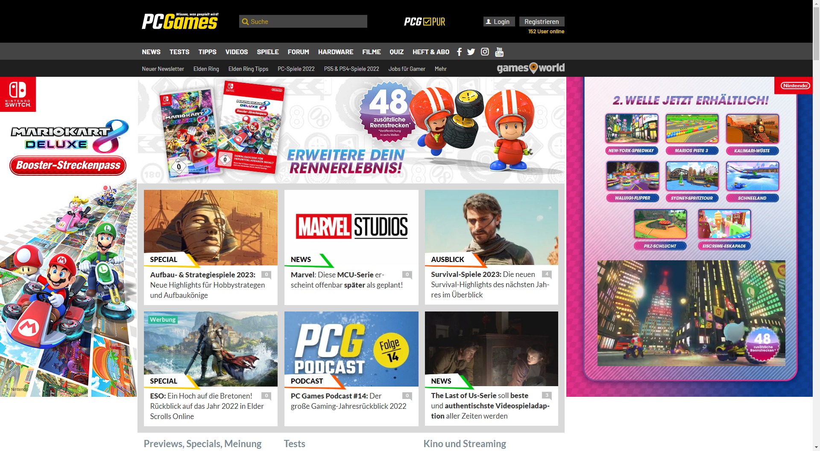Open the PC-Spiele 2022 link

click(296, 69)
